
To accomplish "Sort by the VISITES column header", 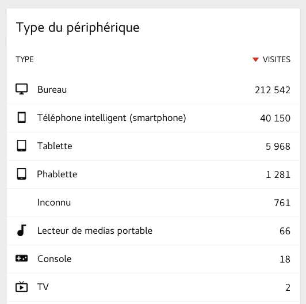I will pyautogui.click(x=276, y=59).
